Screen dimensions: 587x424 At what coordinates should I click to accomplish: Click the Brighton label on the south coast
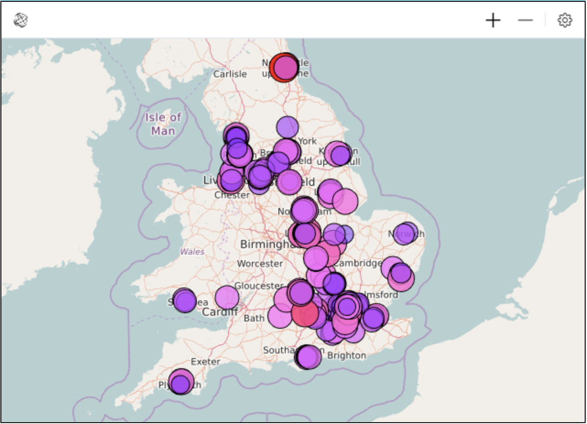pyautogui.click(x=347, y=356)
